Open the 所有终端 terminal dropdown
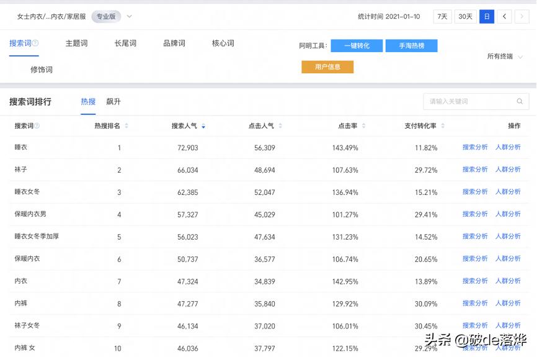 505,56
